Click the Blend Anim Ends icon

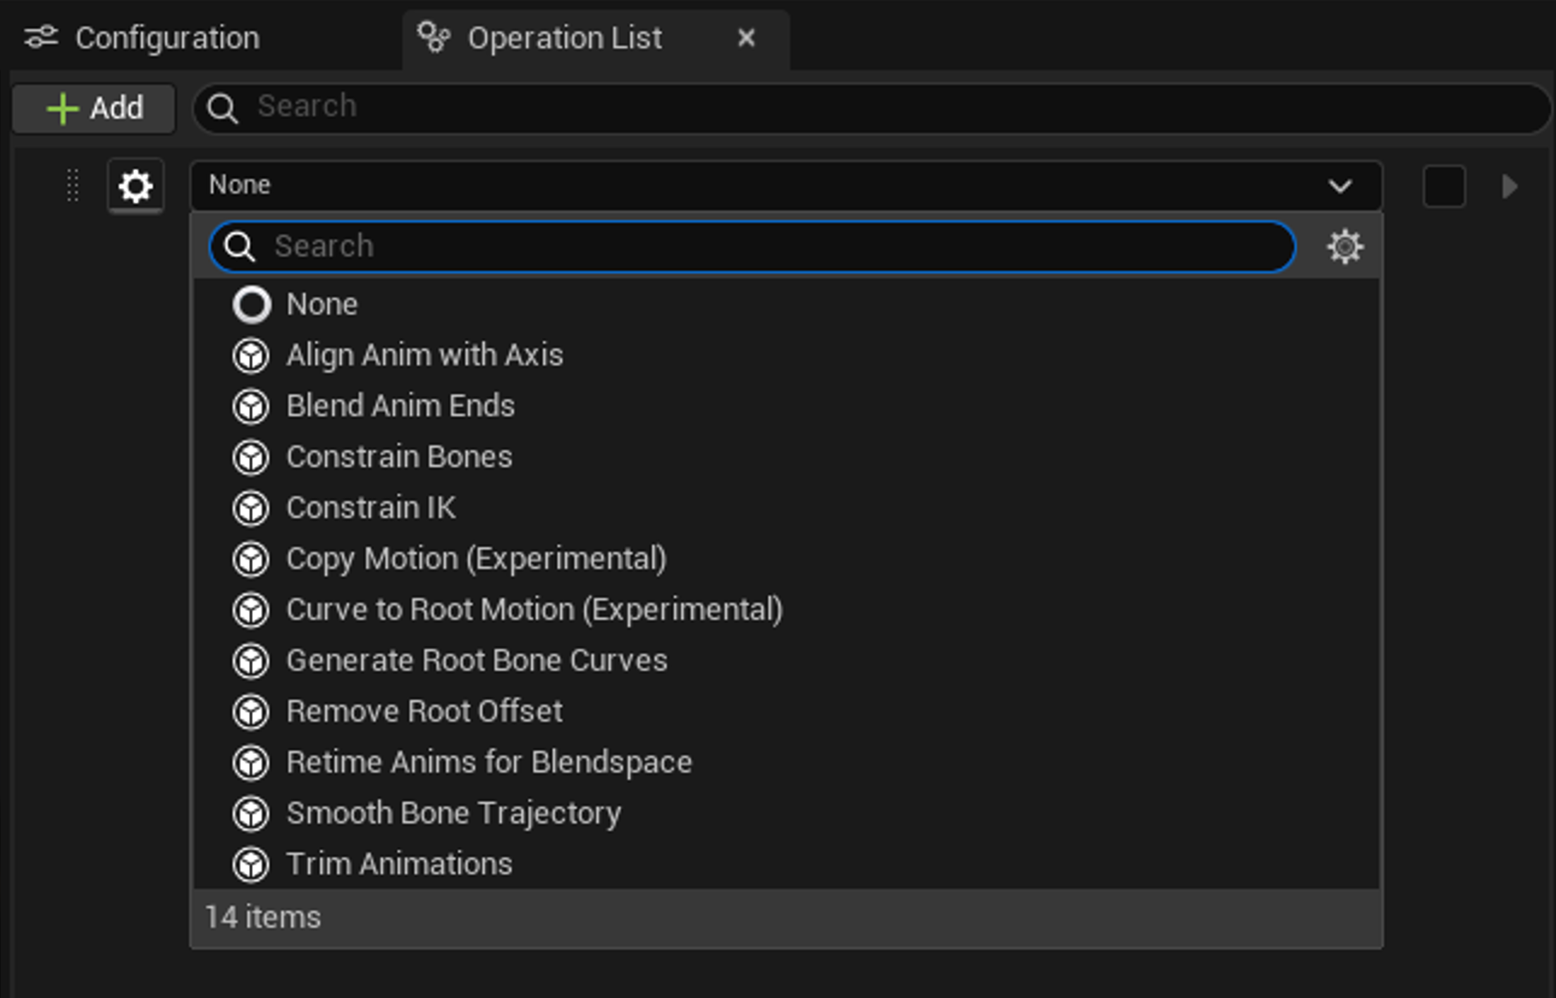tap(251, 406)
